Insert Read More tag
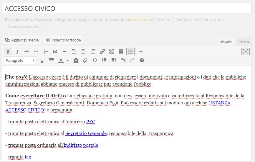Image resolution: width=255 pixels, height=162 pixels. pyautogui.click(x=121, y=52)
